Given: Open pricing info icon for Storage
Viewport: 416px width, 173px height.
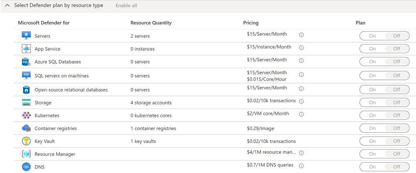Looking at the screenshot, I should coord(301,101).
